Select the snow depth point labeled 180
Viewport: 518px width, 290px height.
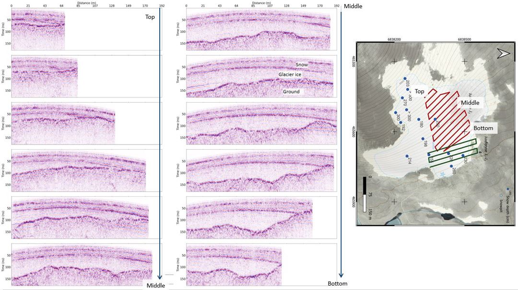[418, 120]
